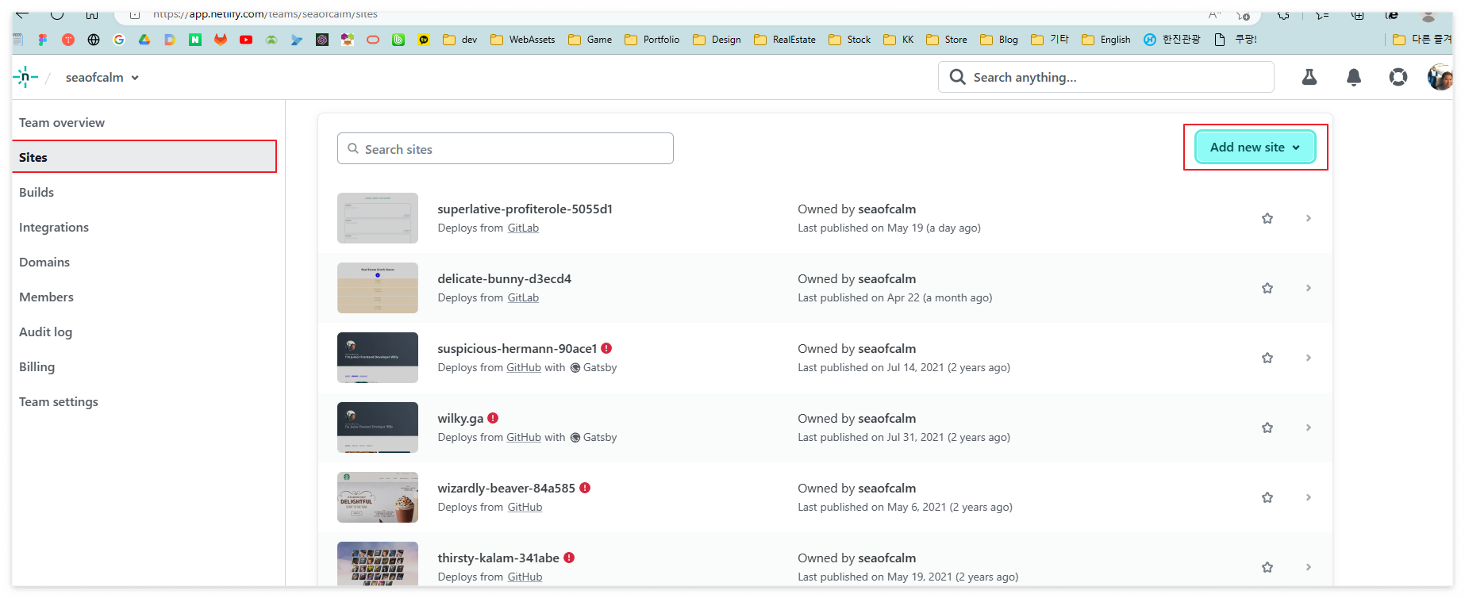Open the thirsty-kalam-341abe site thumbnail
The height and width of the screenshot is (598, 1465).
point(378,564)
